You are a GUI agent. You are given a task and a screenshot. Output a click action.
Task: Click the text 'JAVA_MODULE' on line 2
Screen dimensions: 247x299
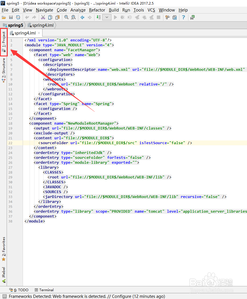[x=69, y=45]
